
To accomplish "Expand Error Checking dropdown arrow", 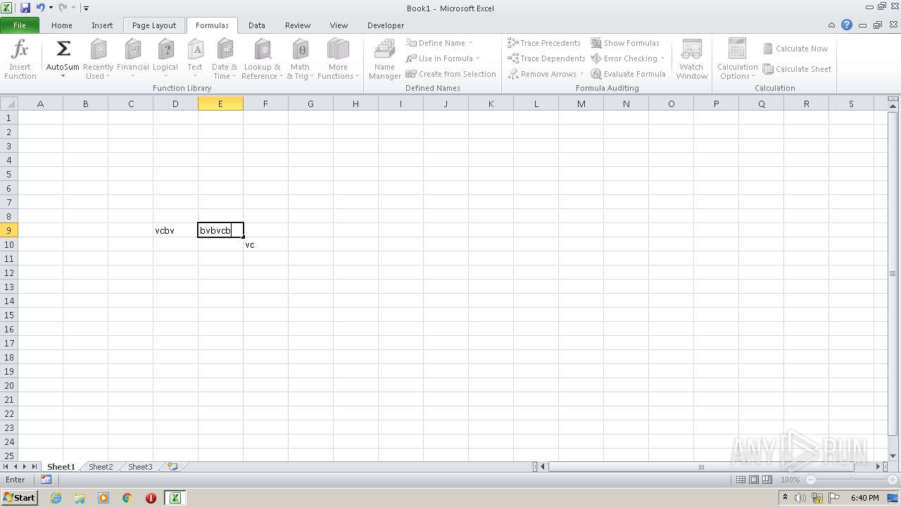I will pos(662,58).
